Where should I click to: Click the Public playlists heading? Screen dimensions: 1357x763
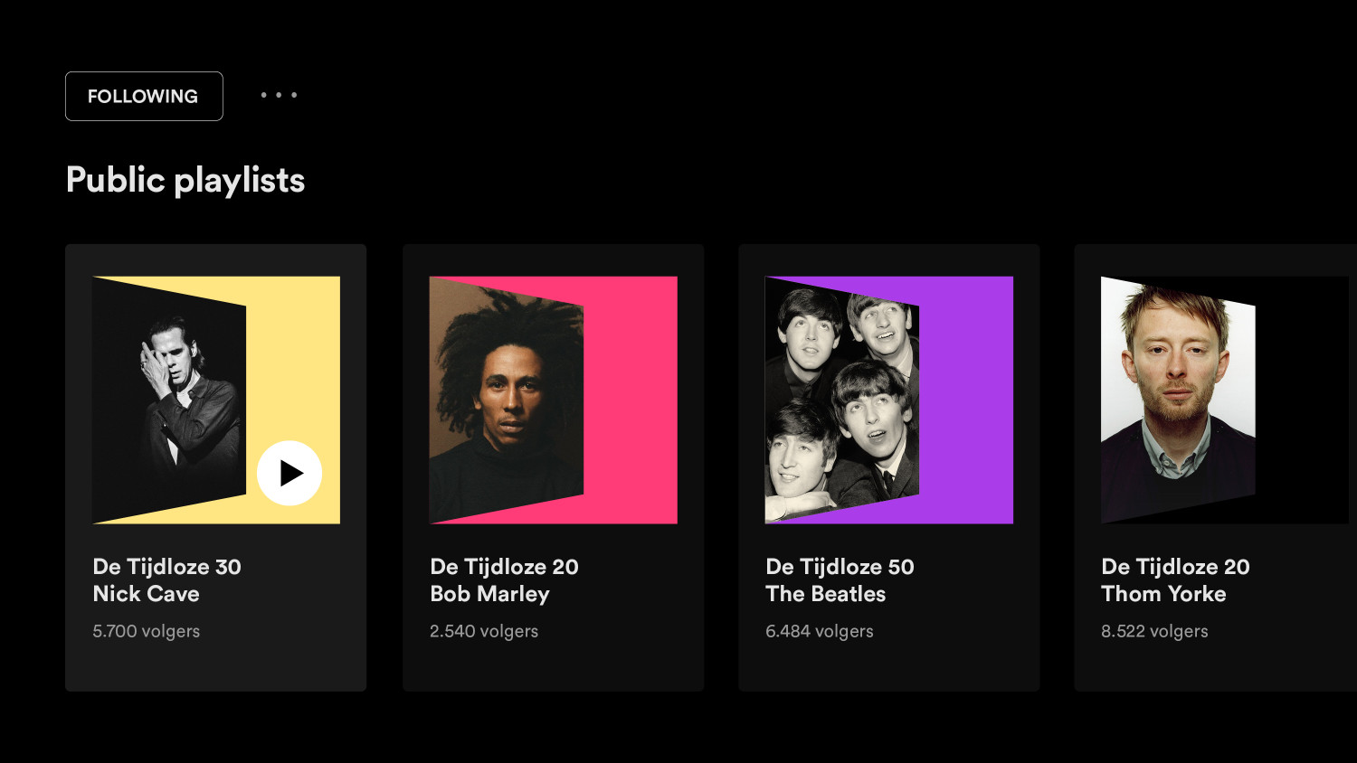click(x=185, y=180)
